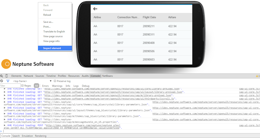
Task: Enable the Preserve log checkbox
Action: tap(55, 81)
